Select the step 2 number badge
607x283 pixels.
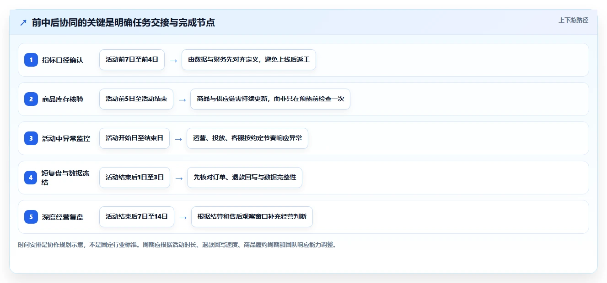tap(31, 99)
